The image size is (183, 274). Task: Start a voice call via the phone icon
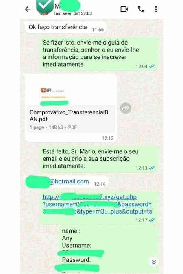coord(141,9)
